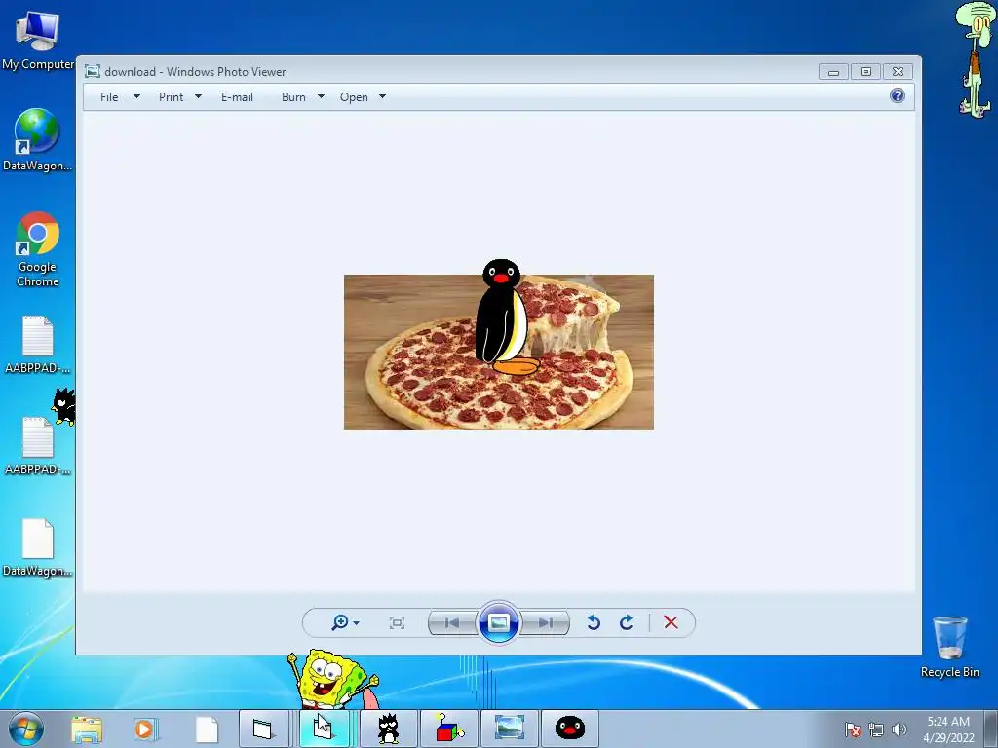The width and height of the screenshot is (998, 748).
Task: Expand the Burn dropdown arrow
Action: pyautogui.click(x=321, y=96)
